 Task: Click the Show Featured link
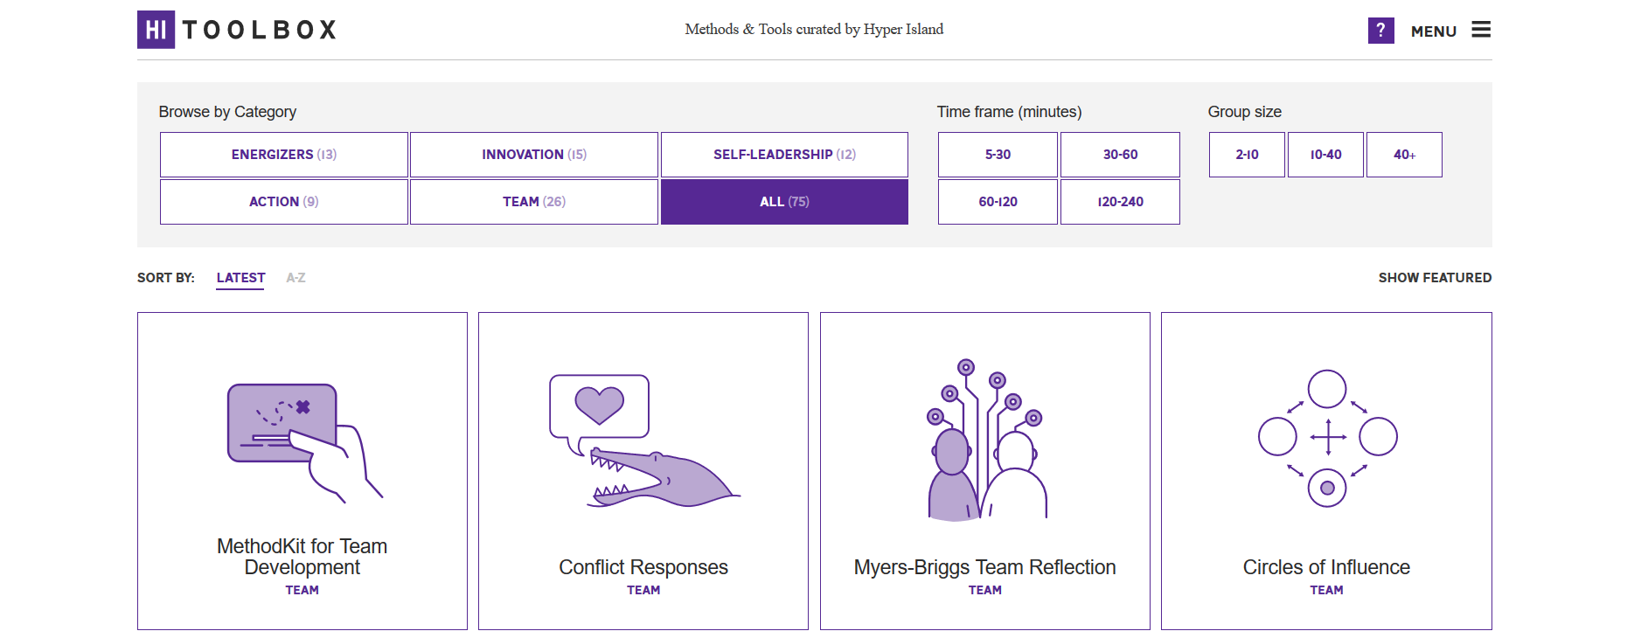click(x=1435, y=278)
